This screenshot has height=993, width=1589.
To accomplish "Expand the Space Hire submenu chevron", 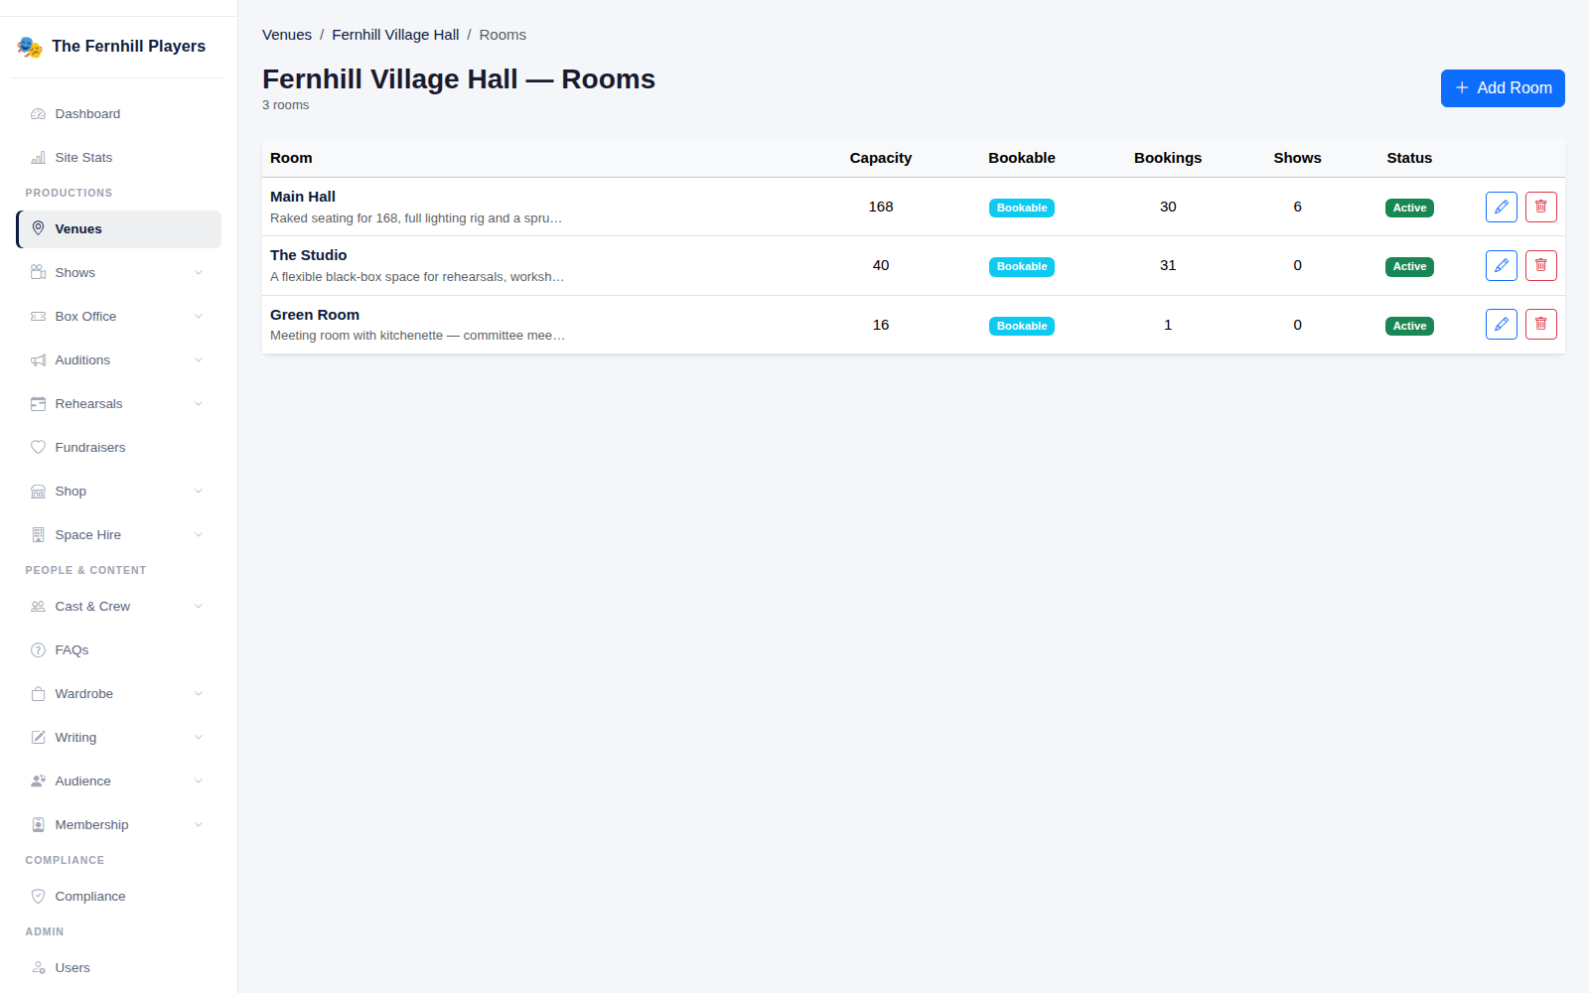I will (199, 535).
